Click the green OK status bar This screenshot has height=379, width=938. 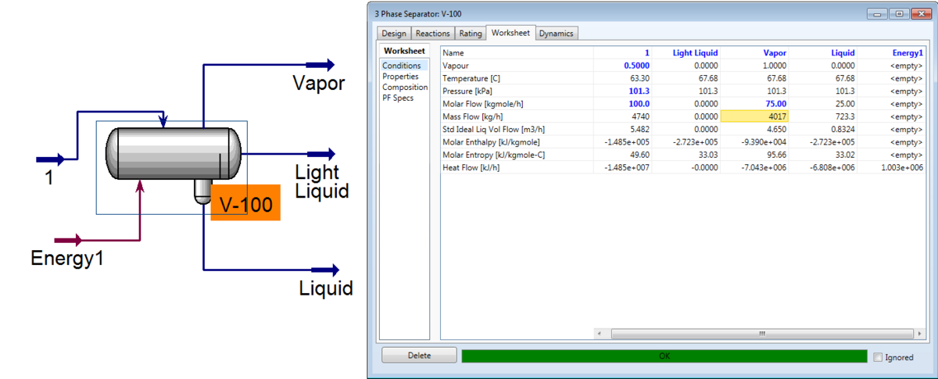click(664, 356)
